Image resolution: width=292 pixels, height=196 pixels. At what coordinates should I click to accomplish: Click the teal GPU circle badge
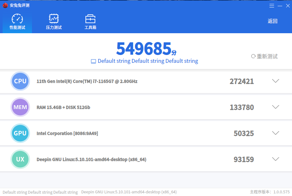click(20, 133)
